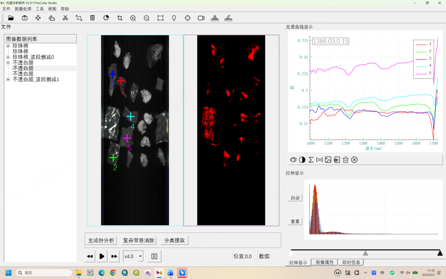Click the sigma sum icon under spectrum chart

[311, 160]
